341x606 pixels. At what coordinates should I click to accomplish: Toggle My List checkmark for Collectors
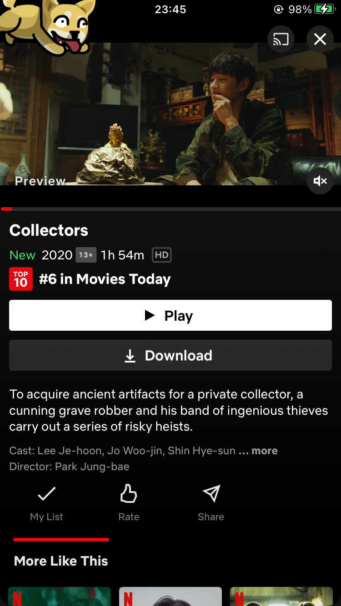46,503
